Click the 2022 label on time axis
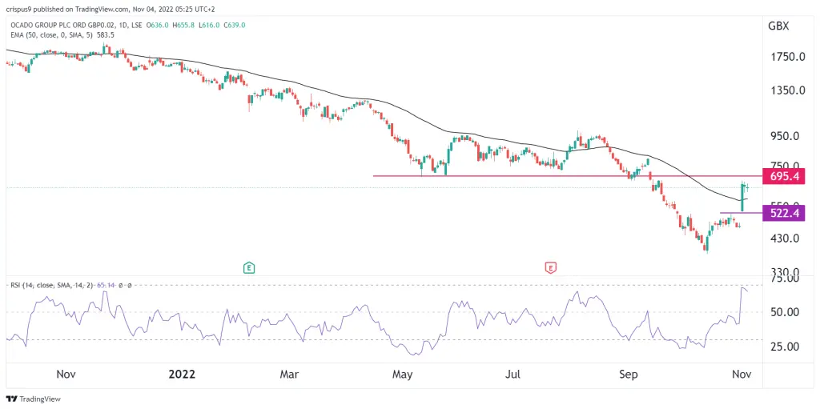Screen dimensions: 820x409 click(x=182, y=375)
